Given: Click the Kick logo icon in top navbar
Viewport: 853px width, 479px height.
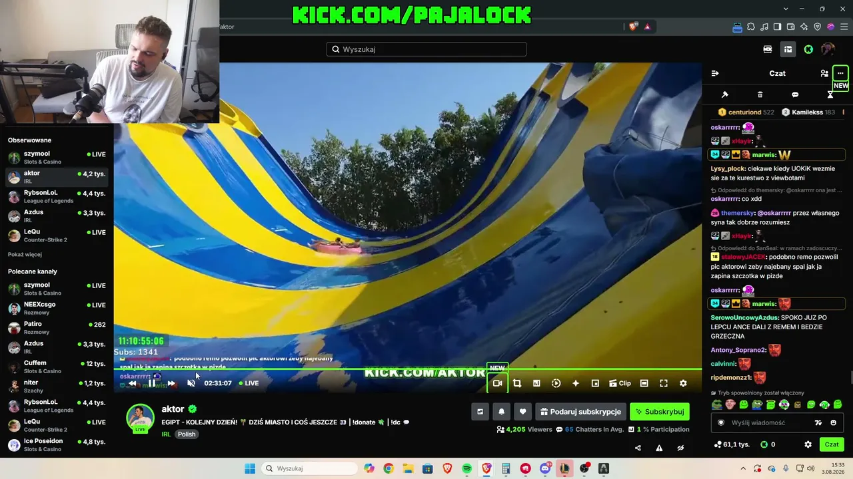Looking at the screenshot, I should pos(808,49).
